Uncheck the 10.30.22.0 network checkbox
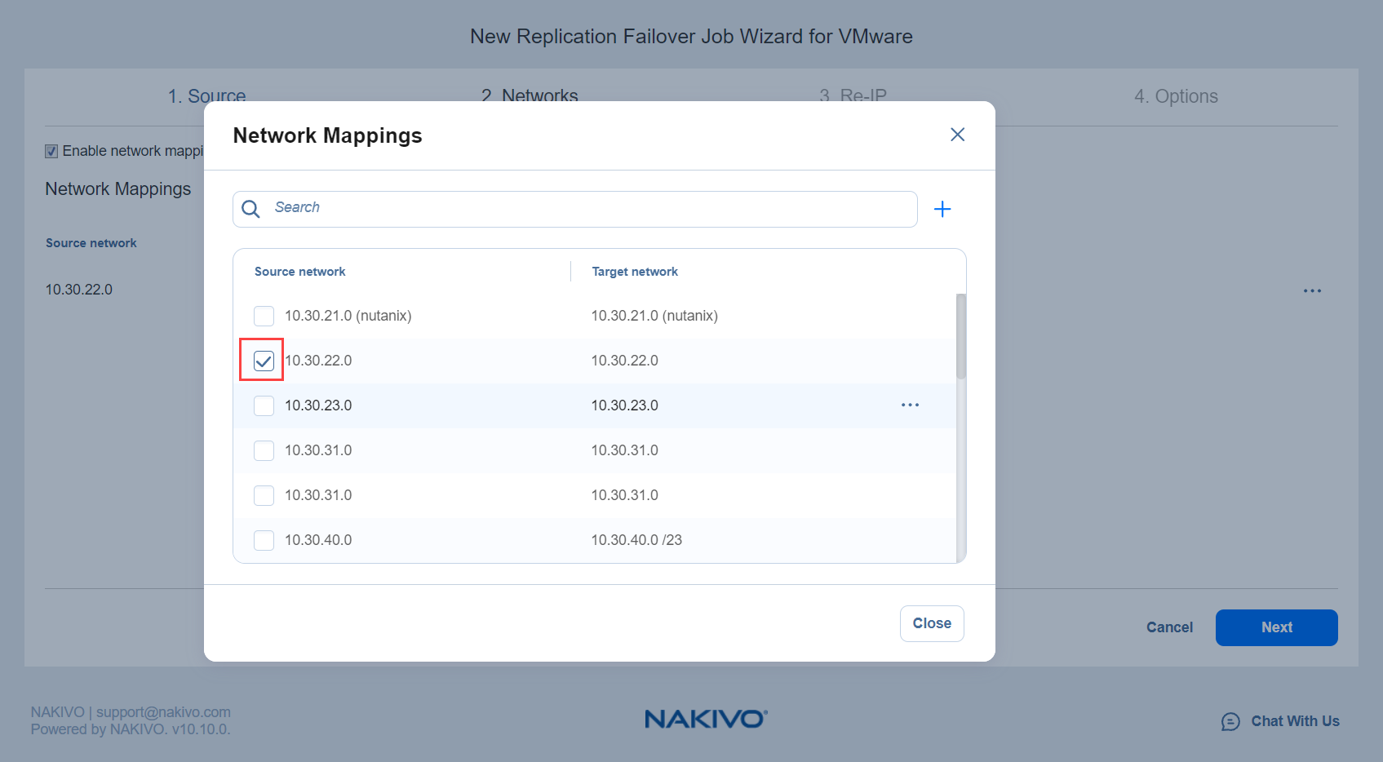This screenshot has height=762, width=1383. (x=264, y=361)
